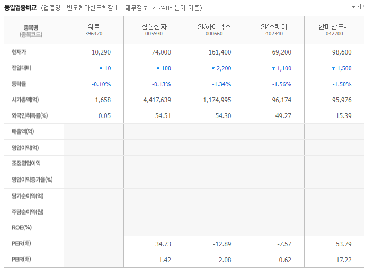Open the 삼성전자 005930 stock link
The width and height of the screenshot is (365, 268).
click(154, 30)
